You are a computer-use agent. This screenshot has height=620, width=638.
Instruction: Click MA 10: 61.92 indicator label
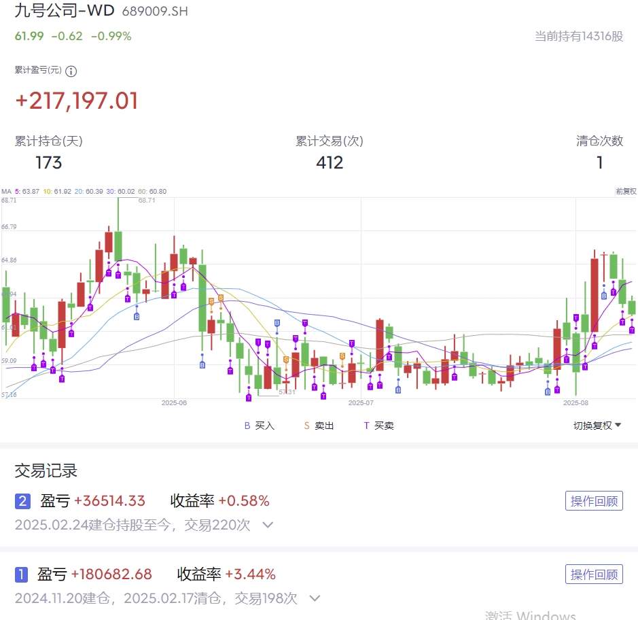point(57,191)
